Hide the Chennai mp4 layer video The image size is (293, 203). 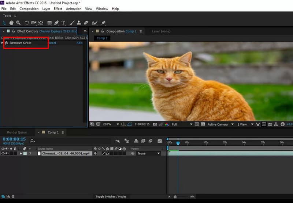coord(3,153)
